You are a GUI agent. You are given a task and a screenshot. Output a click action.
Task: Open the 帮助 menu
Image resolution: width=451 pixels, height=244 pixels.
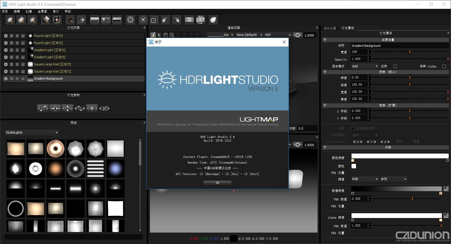point(68,11)
